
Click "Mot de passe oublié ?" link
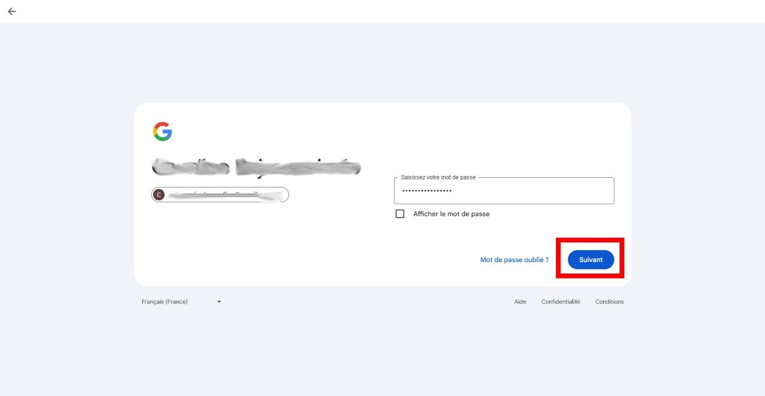pos(514,260)
